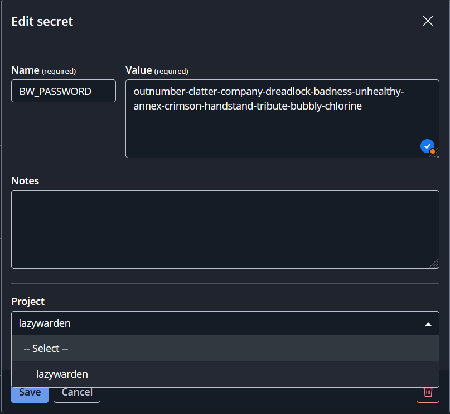This screenshot has height=414, width=450.
Task: Click the Notes label
Action: click(x=25, y=181)
